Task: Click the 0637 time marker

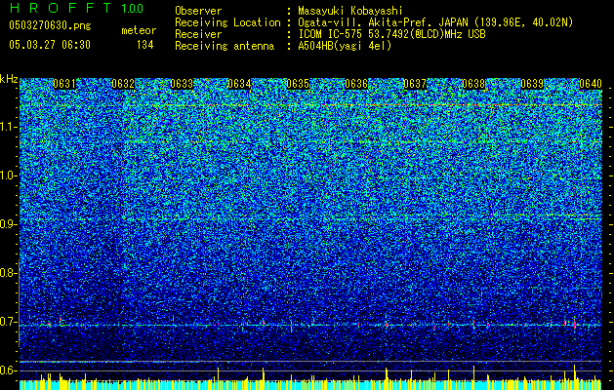Action: pyautogui.click(x=415, y=84)
